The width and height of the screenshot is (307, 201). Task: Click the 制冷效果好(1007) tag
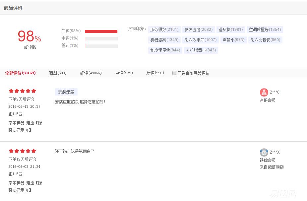(x=200, y=40)
